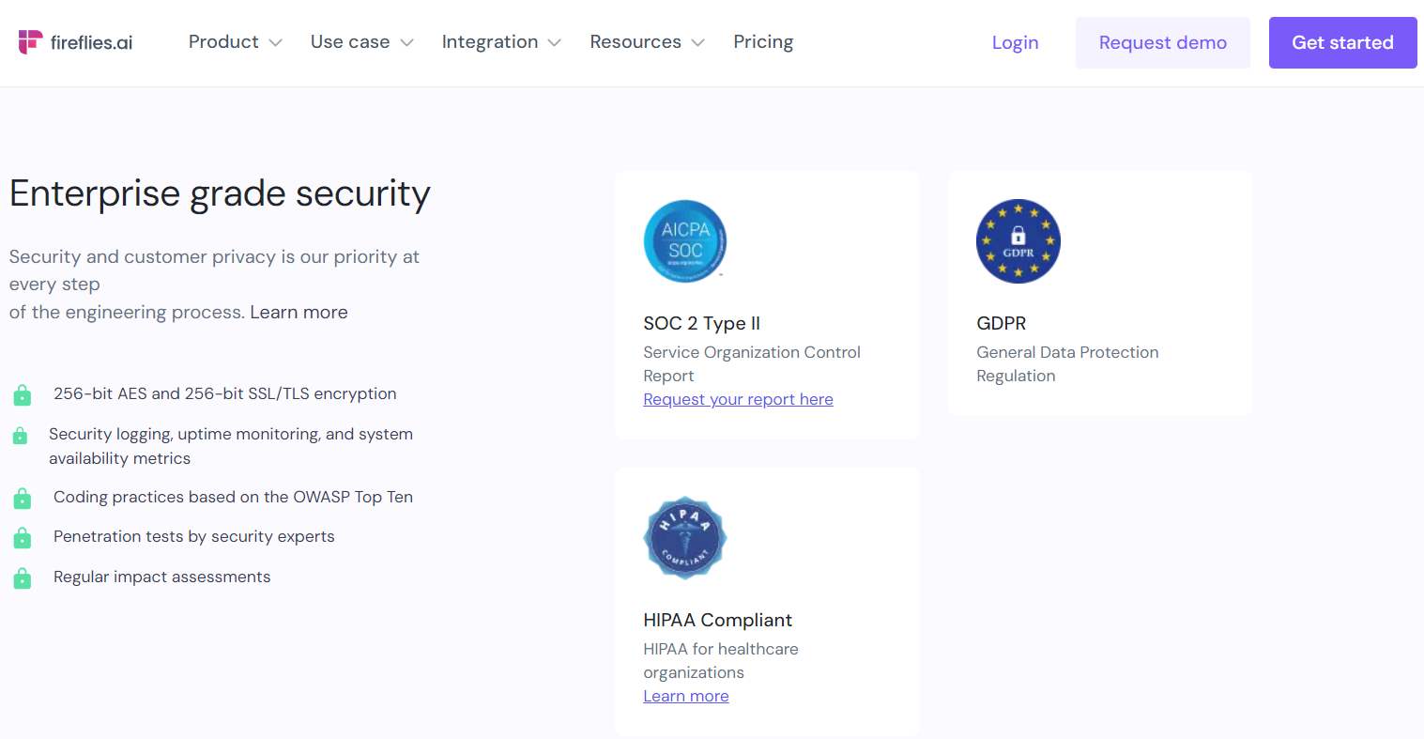Image resolution: width=1424 pixels, height=739 pixels.
Task: Click lock icon beside Security logging item
Action: point(20,436)
